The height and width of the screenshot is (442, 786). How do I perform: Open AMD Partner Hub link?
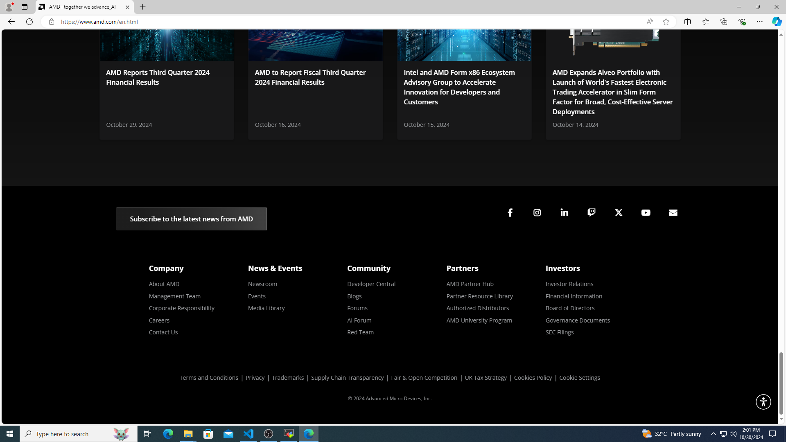point(470,284)
